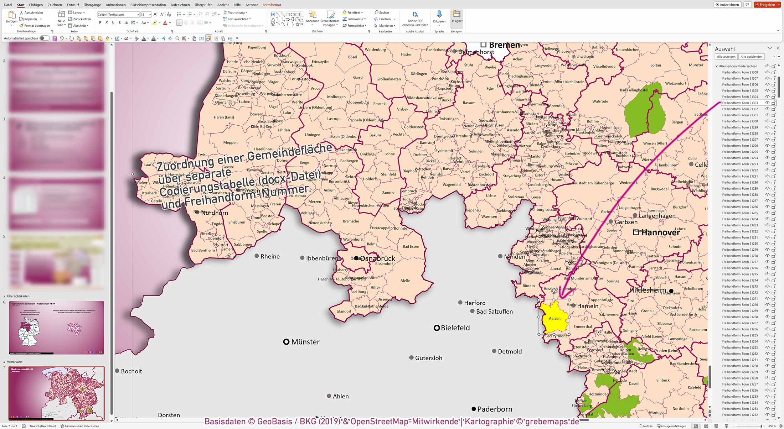Apply a Fülleffekt to the shape
This screenshot has height=429, width=784.
352,12
